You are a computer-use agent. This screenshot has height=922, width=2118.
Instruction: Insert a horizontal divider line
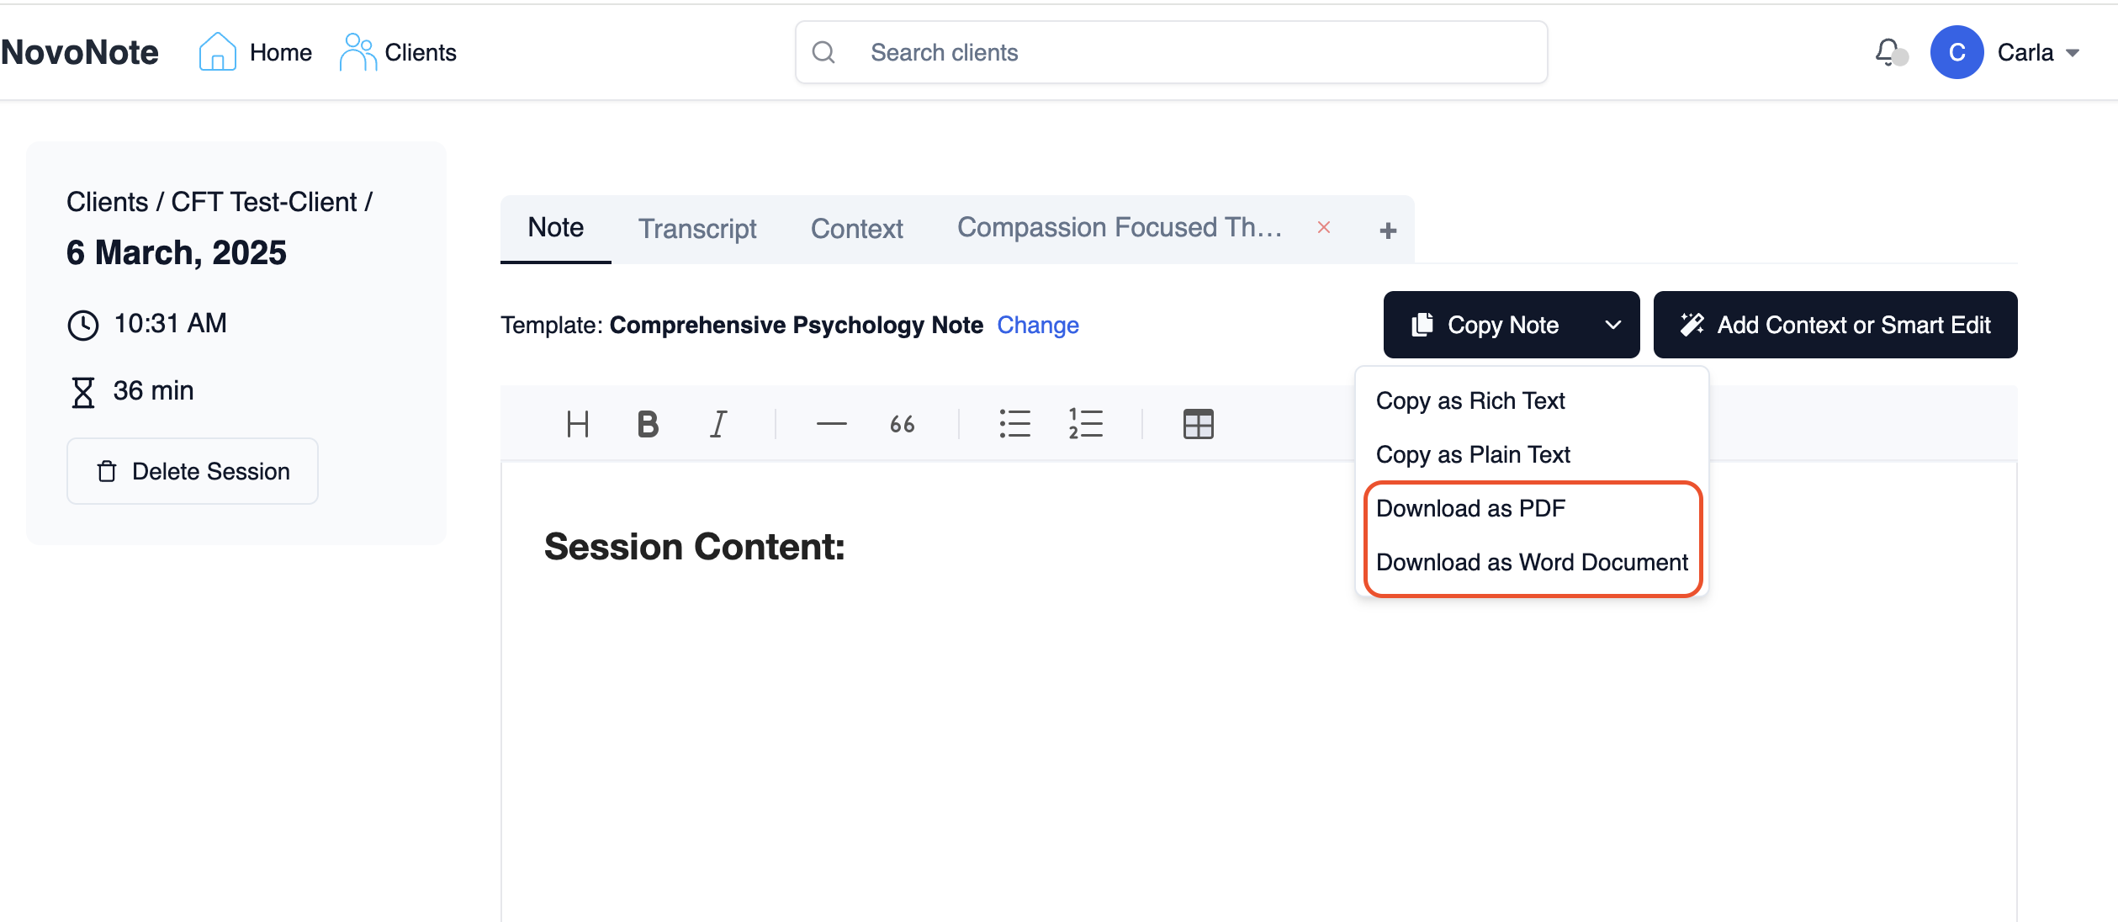coord(830,424)
